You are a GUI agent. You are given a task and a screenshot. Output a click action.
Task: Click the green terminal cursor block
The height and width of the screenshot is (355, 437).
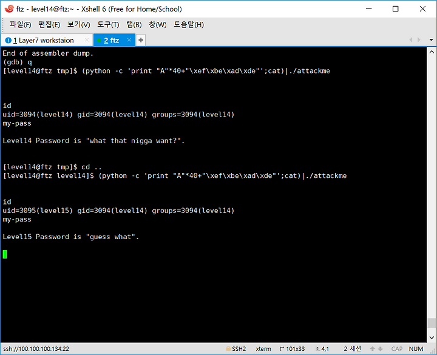(5, 254)
